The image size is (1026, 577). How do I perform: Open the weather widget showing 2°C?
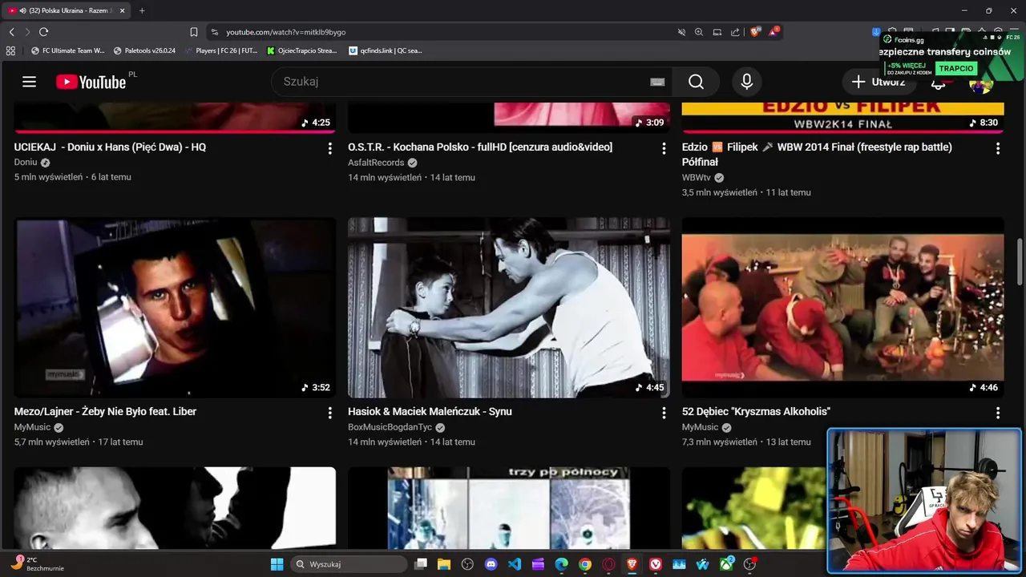(37, 563)
